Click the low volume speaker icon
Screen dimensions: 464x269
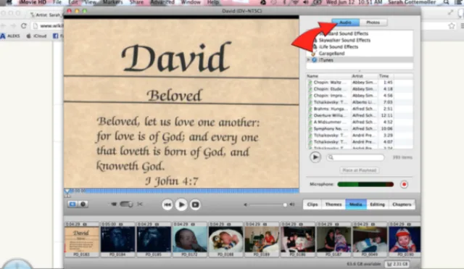(245, 204)
